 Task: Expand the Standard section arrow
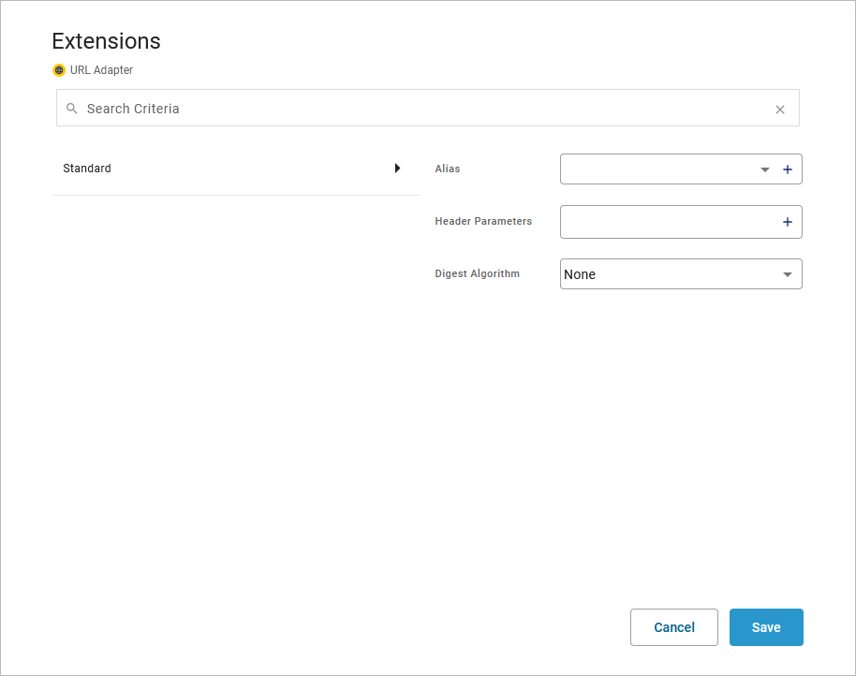pos(397,169)
